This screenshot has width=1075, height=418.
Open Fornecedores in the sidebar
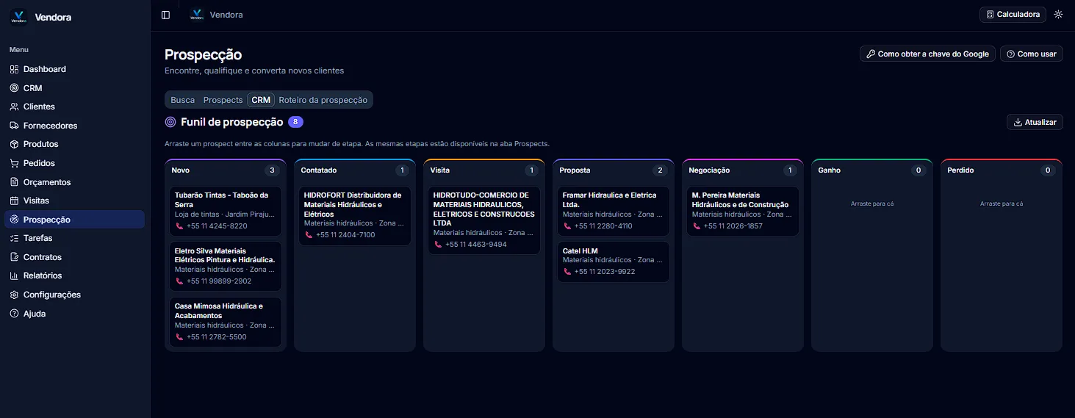coord(75,126)
